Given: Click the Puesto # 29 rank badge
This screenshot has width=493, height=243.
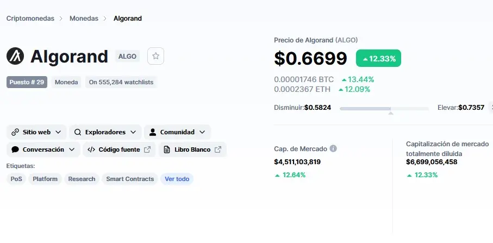Looking at the screenshot, I should tap(27, 83).
